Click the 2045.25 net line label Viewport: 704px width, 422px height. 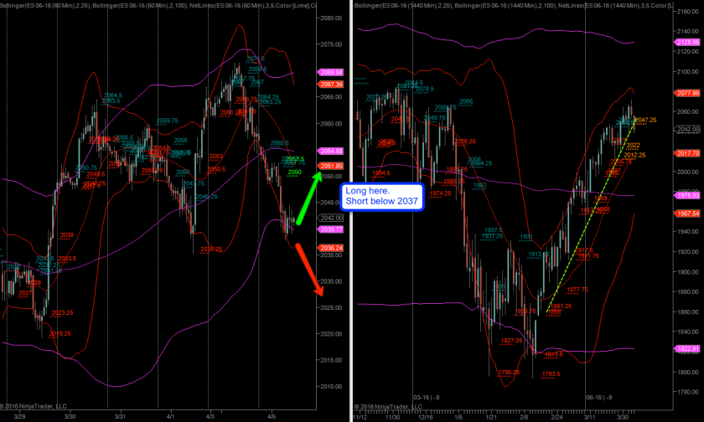pyautogui.click(x=206, y=197)
